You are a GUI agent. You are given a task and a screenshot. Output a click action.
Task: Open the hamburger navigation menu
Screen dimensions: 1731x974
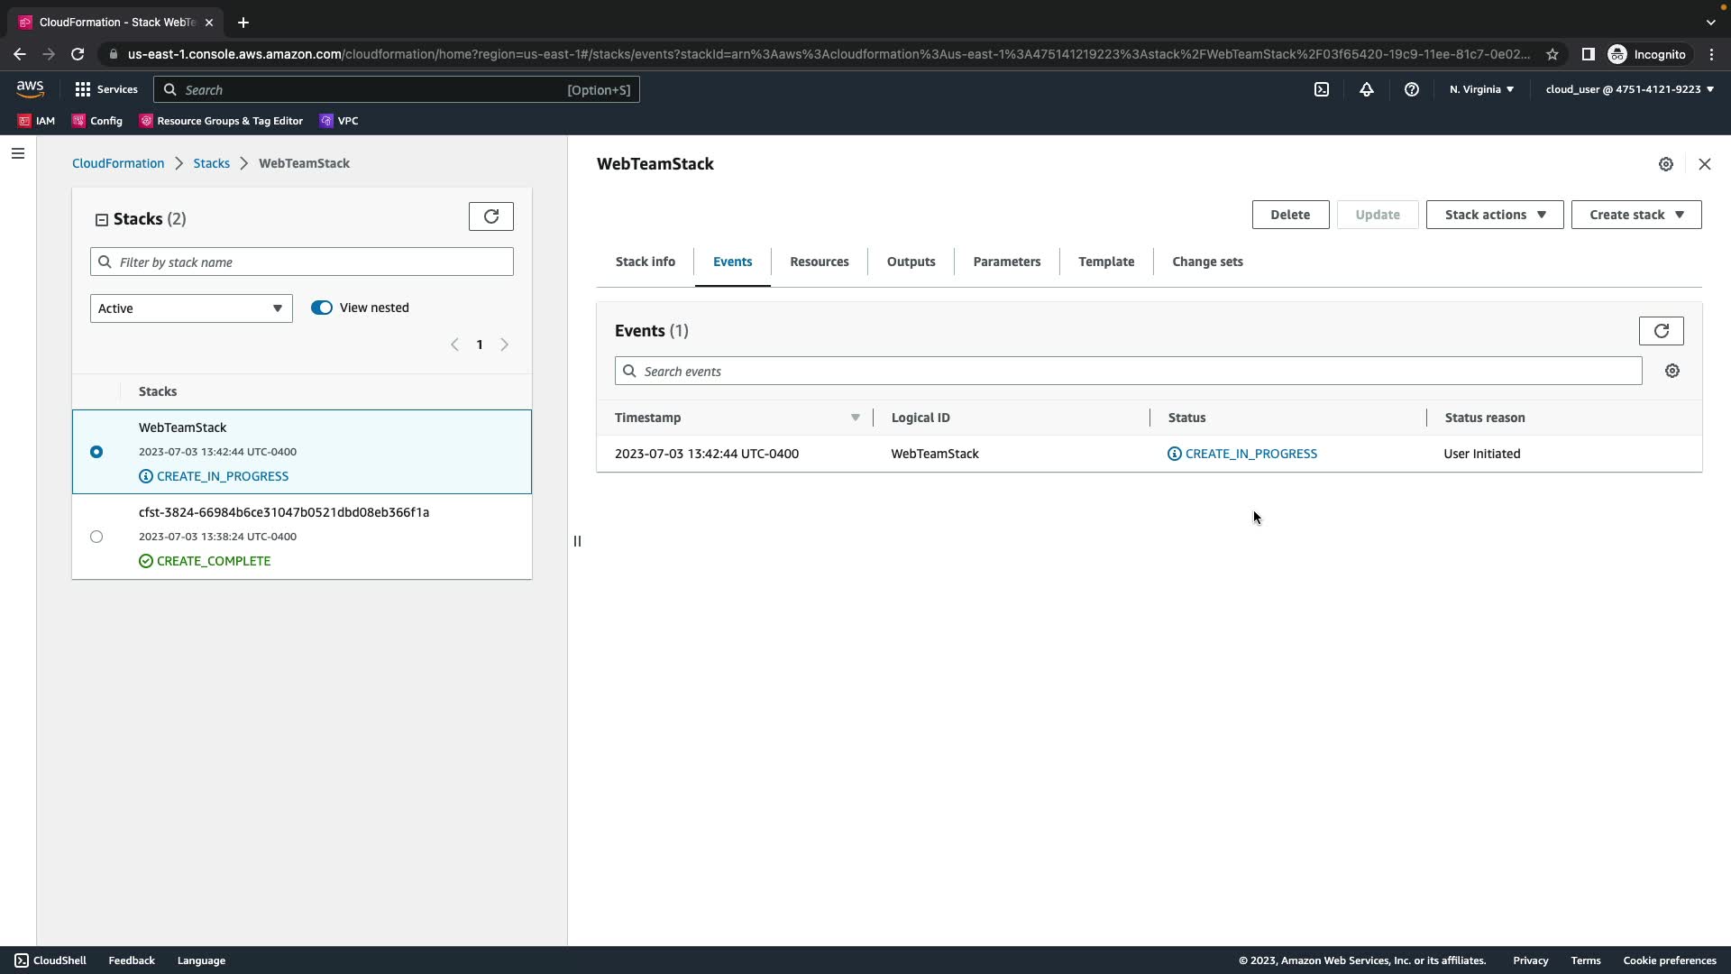click(x=17, y=153)
